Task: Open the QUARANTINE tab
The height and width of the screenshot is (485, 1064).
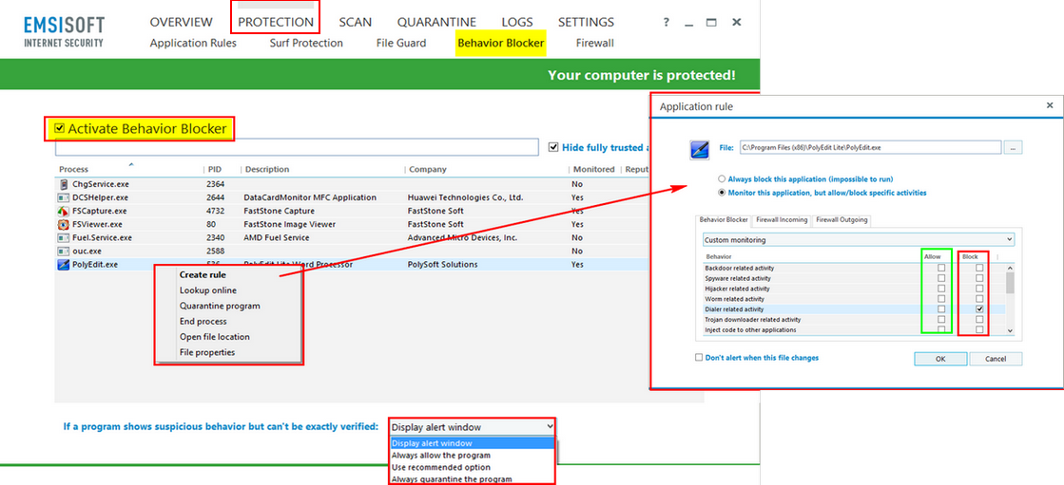Action: (436, 23)
